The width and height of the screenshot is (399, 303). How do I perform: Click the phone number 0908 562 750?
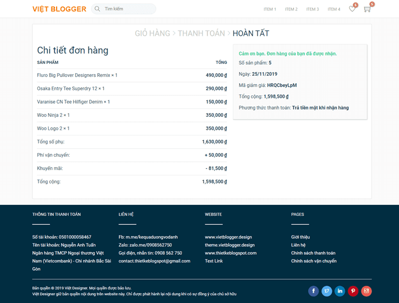(168, 253)
